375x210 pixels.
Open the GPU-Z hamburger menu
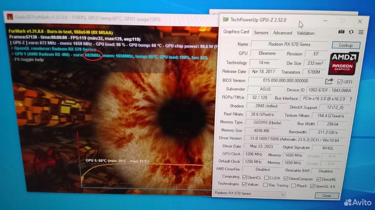(361, 32)
